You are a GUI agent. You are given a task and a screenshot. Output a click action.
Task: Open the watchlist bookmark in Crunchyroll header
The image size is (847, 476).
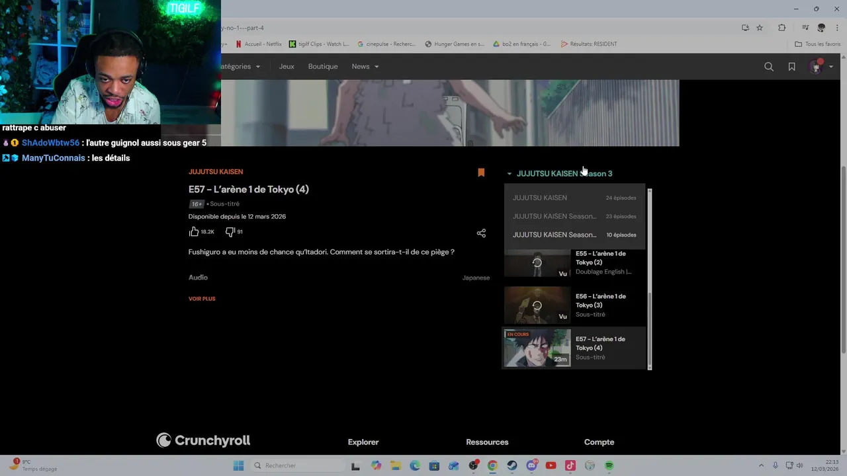pyautogui.click(x=791, y=67)
